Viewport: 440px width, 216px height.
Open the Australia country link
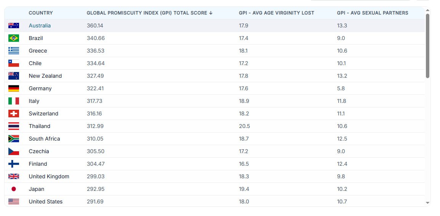pyautogui.click(x=40, y=26)
